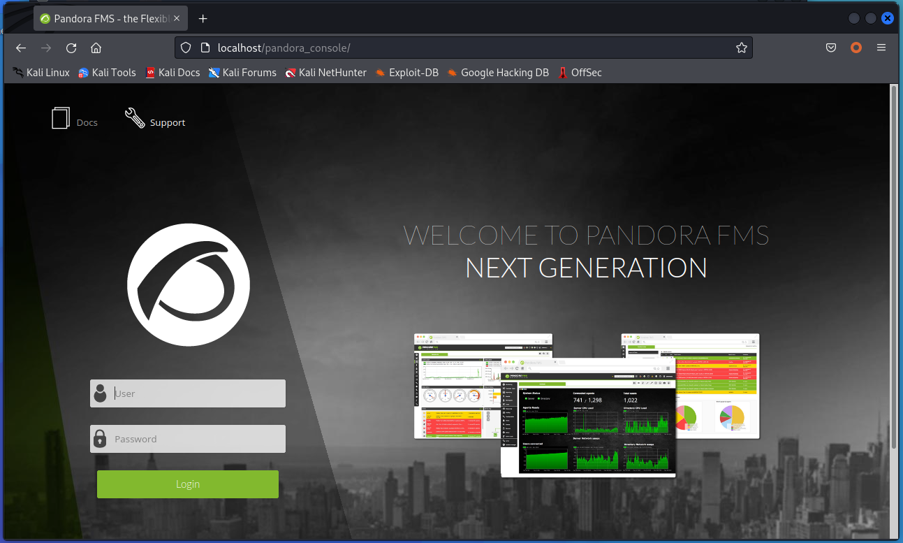Open the OffSec bookmark
Screen dimensions: 903x543
click(580, 73)
